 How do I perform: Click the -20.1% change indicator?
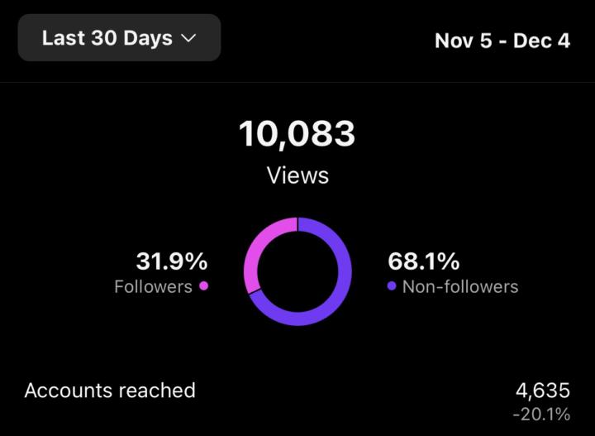pyautogui.click(x=541, y=414)
